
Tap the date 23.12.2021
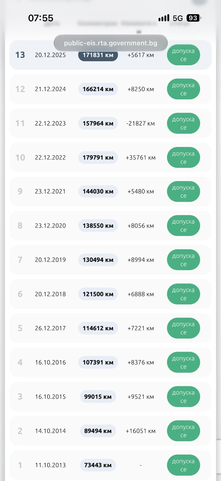[50, 191]
